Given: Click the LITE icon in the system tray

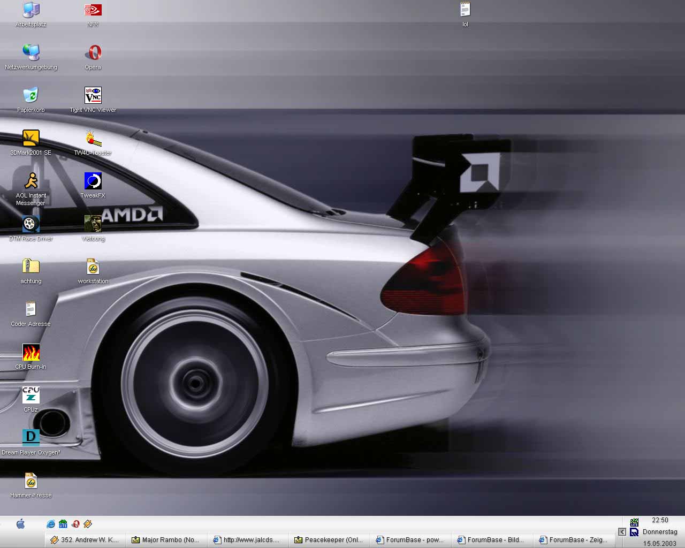Looking at the screenshot, I should (x=634, y=522).
